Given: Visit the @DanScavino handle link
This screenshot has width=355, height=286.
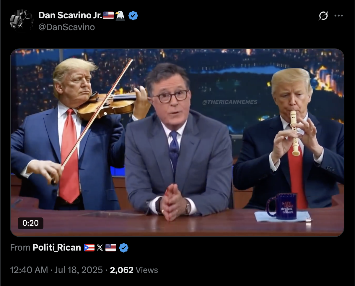Looking at the screenshot, I should [x=67, y=27].
